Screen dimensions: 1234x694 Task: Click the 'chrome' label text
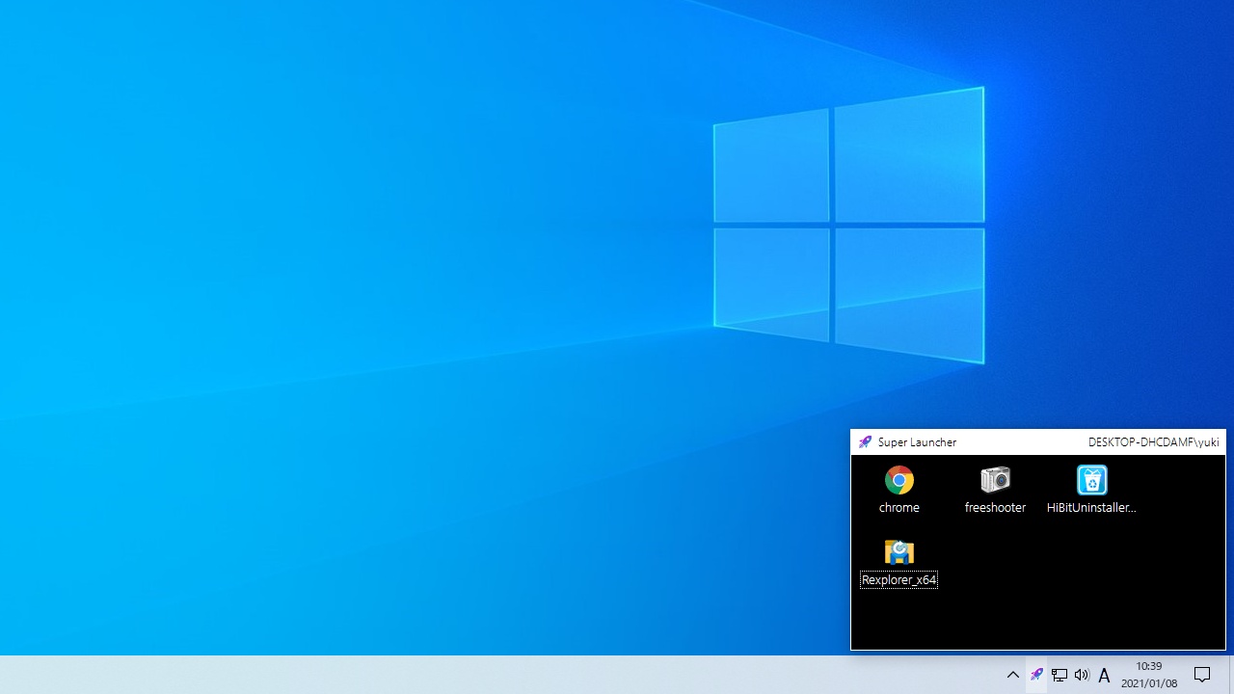click(x=899, y=508)
